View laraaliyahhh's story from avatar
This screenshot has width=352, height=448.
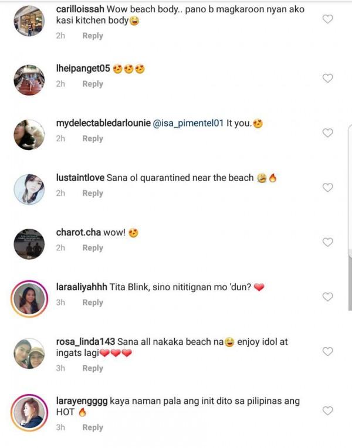click(x=29, y=298)
